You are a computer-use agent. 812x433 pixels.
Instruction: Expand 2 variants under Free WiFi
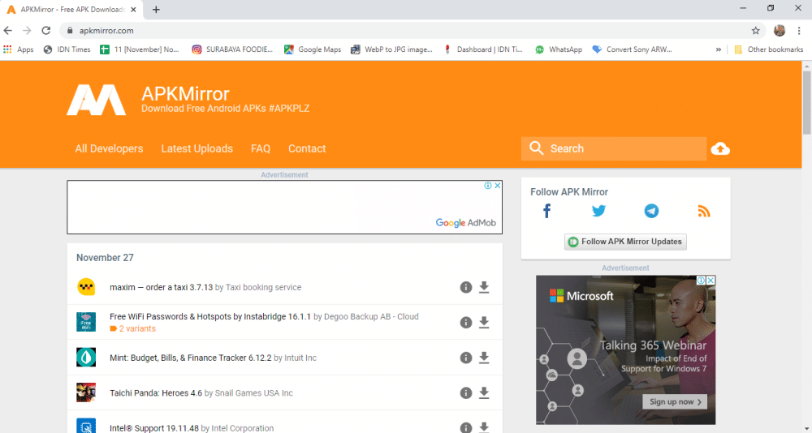tap(132, 328)
